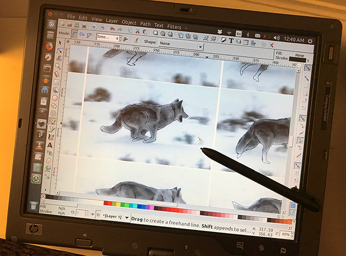Viewport: 346px width, 256px height.
Task: Open Fill and Stroke dialog icon
Action: 224,40
